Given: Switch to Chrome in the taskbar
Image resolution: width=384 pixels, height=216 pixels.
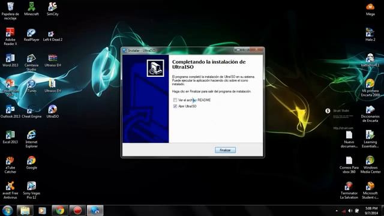Looking at the screenshot, I should [60, 211].
